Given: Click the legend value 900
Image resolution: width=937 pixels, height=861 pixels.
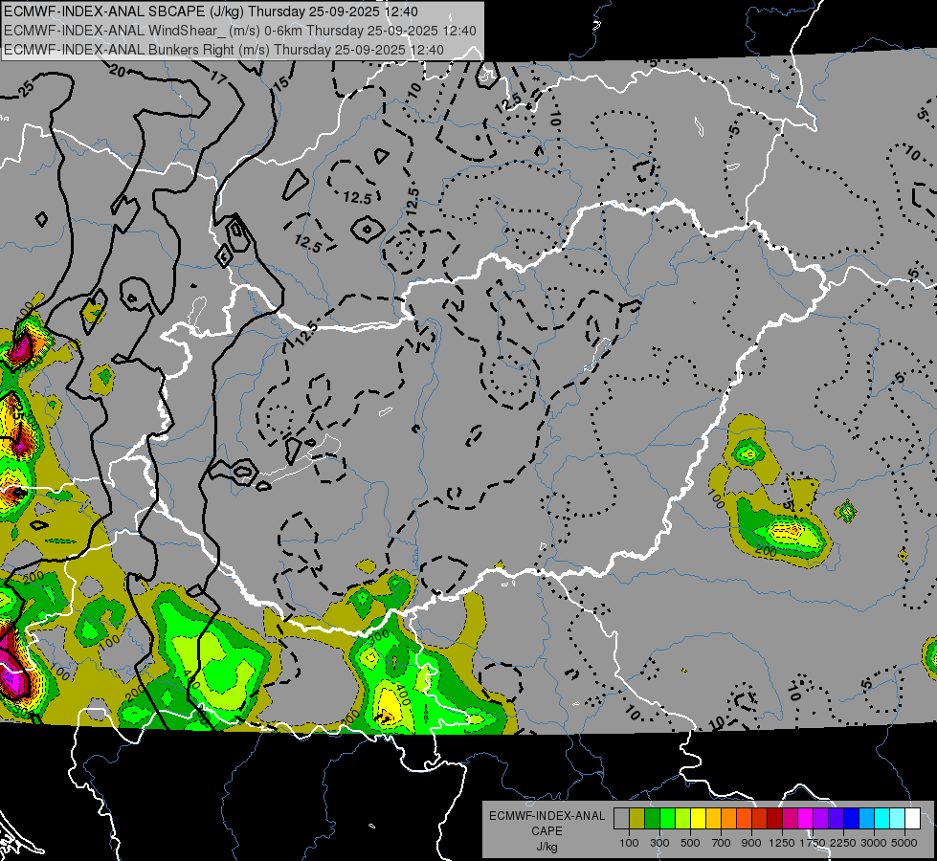Looking at the screenshot, I should click(x=751, y=843).
